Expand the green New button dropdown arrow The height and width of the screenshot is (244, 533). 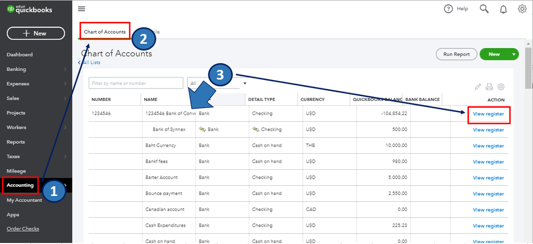(x=513, y=54)
